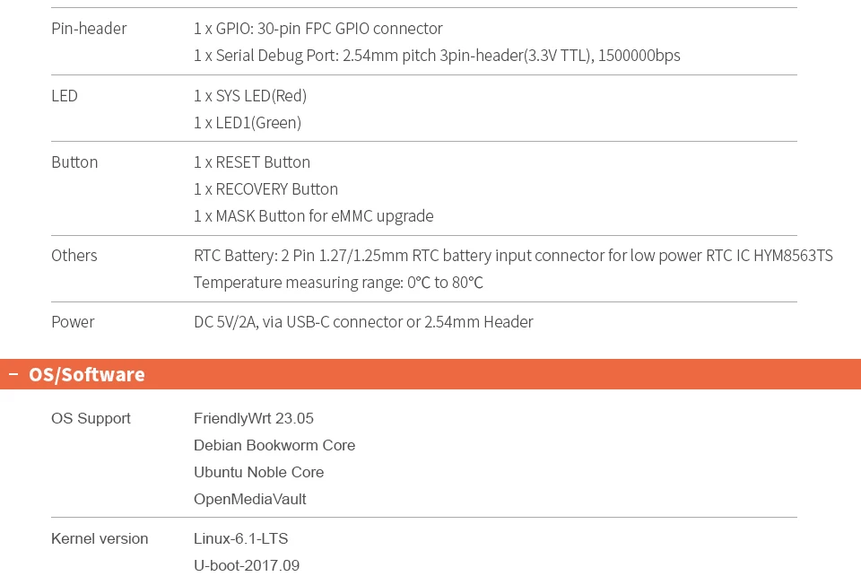Click the Serial Debug Port specification

pyautogui.click(x=437, y=56)
